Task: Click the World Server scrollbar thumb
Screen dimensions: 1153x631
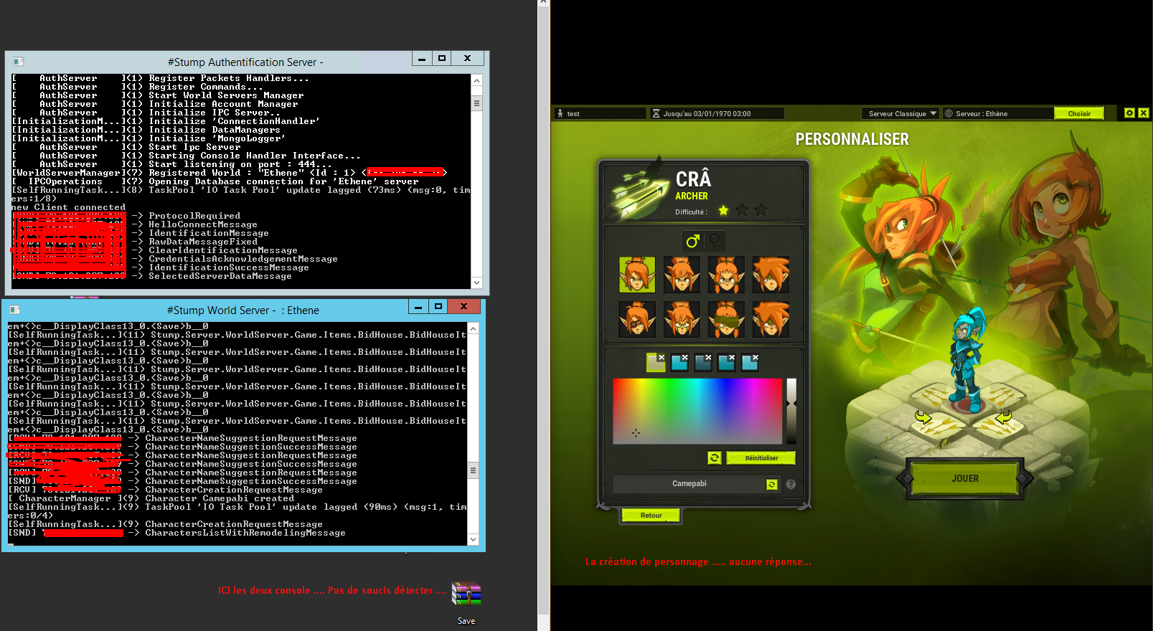Action: point(473,470)
